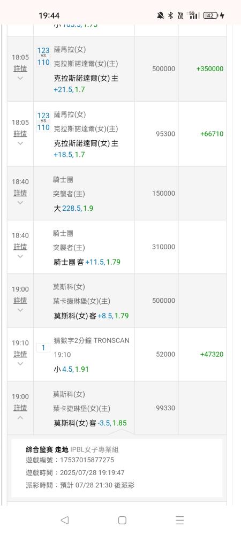This screenshot has height=535, width=241.
Task: Tap the Android home square icon
Action: (x=122, y=520)
